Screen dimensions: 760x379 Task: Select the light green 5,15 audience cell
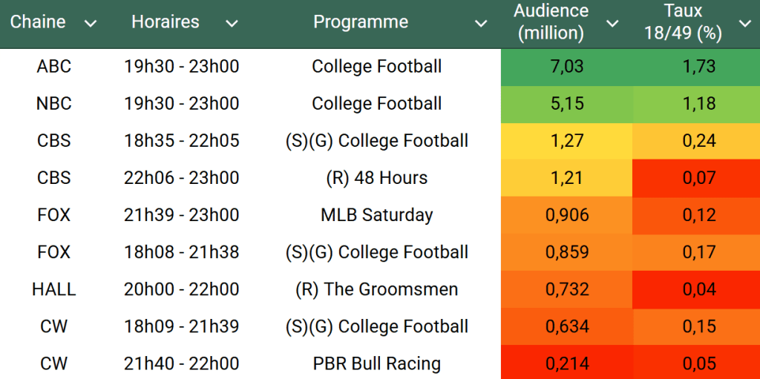[567, 104]
